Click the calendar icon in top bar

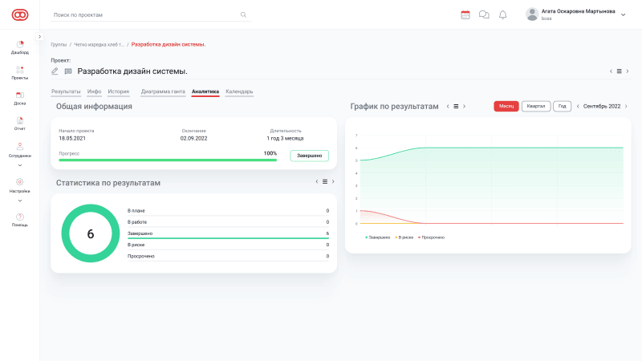465,14
